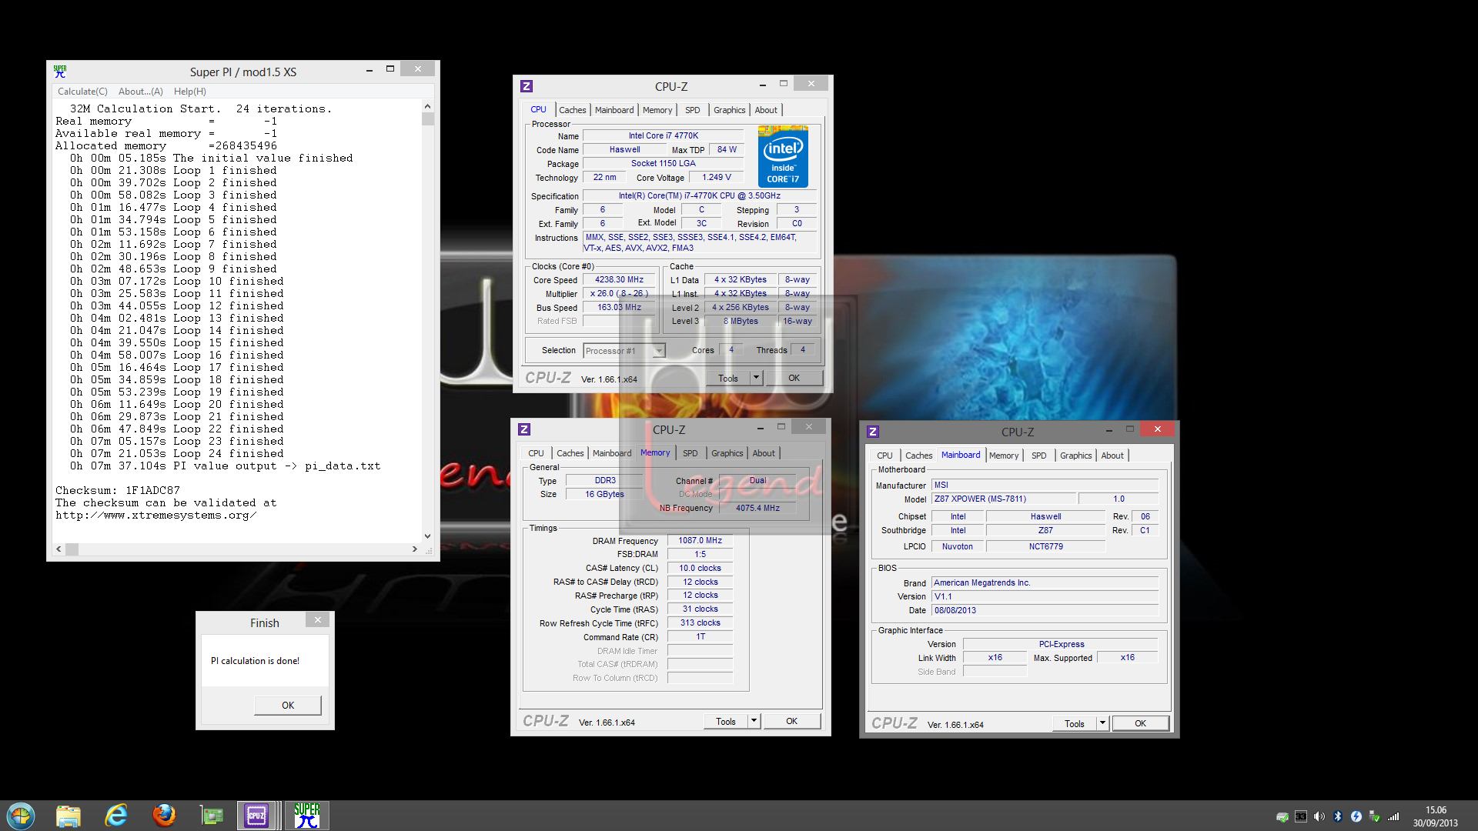This screenshot has width=1478, height=831.
Task: Open the green circuit board taskbar app
Action: pyautogui.click(x=211, y=816)
